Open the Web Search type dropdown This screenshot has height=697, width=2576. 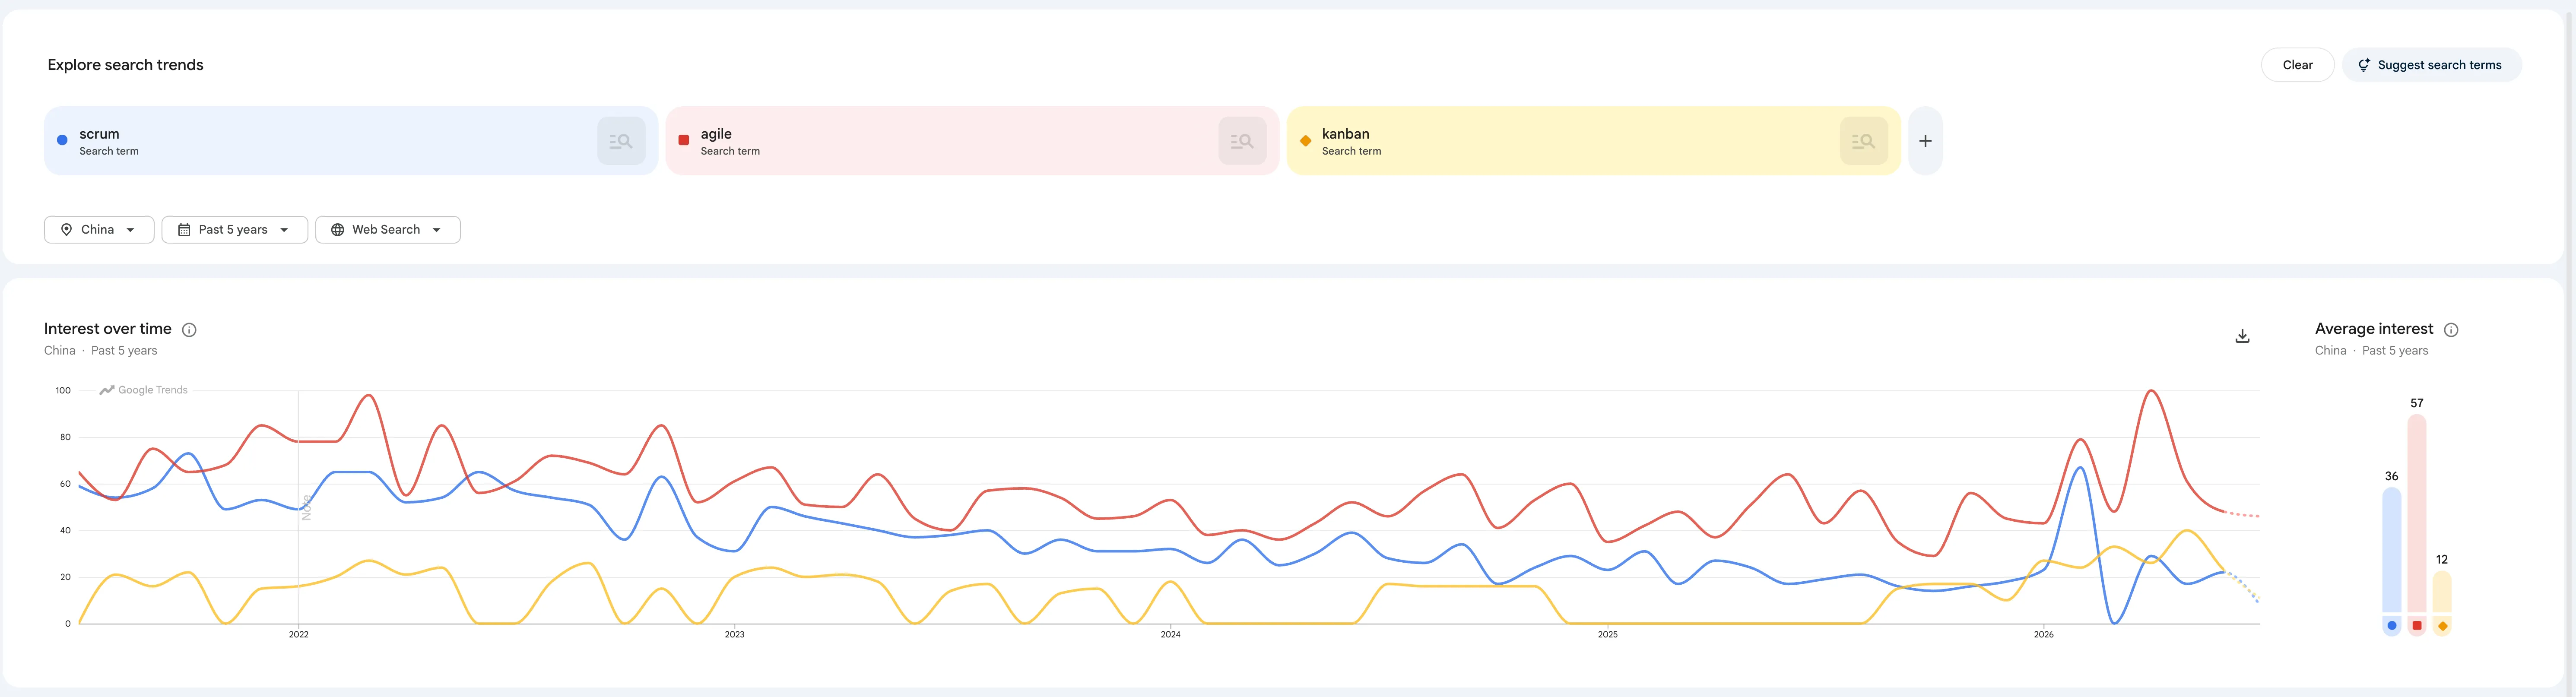388,230
